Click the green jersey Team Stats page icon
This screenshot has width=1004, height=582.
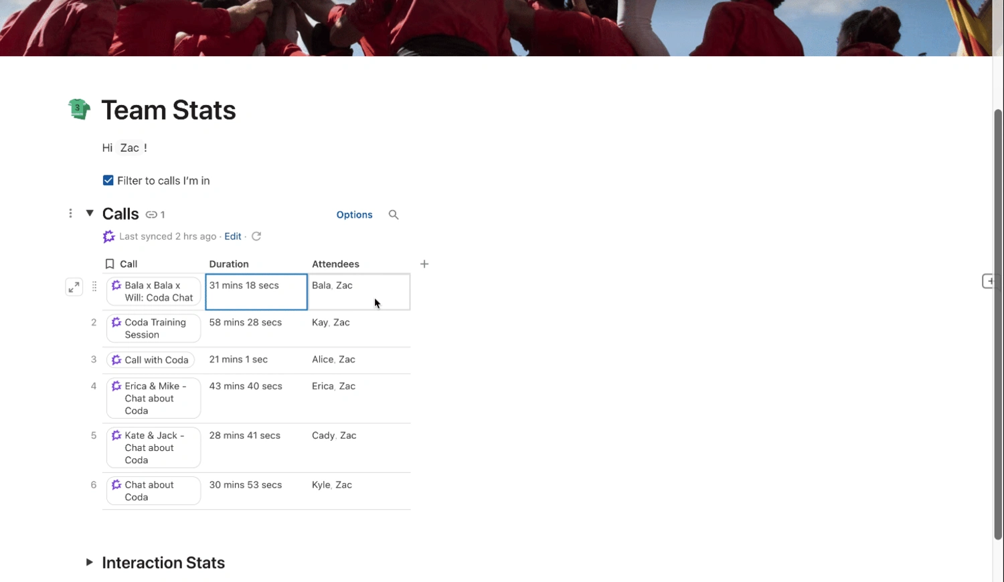tap(79, 109)
